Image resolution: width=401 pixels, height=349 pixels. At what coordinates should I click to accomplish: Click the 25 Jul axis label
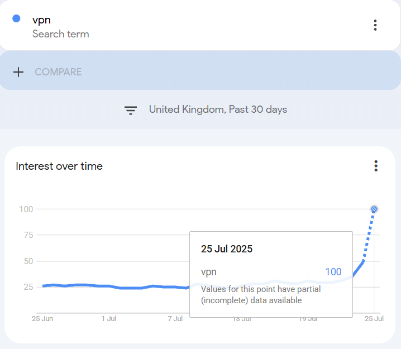point(374,319)
